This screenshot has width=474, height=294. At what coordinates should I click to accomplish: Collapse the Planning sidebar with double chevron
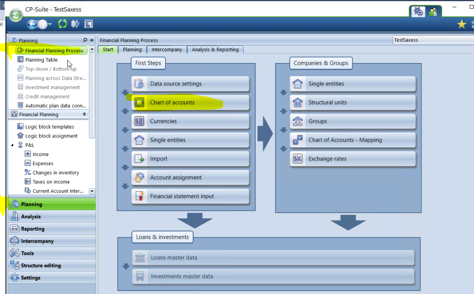point(91,40)
